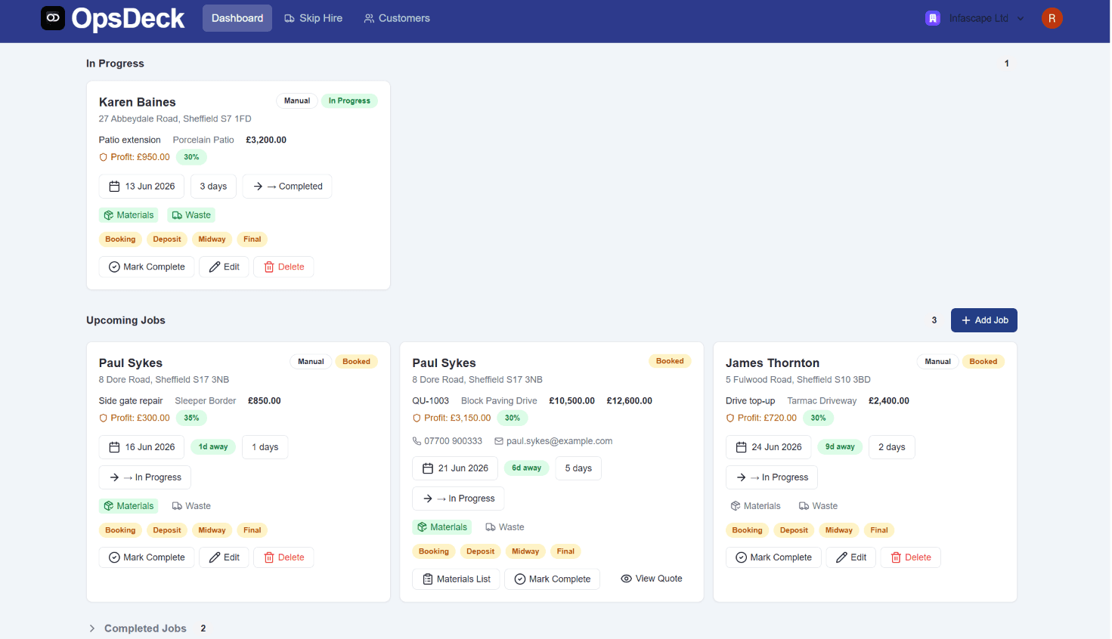Open the R user avatar menu

click(x=1052, y=18)
